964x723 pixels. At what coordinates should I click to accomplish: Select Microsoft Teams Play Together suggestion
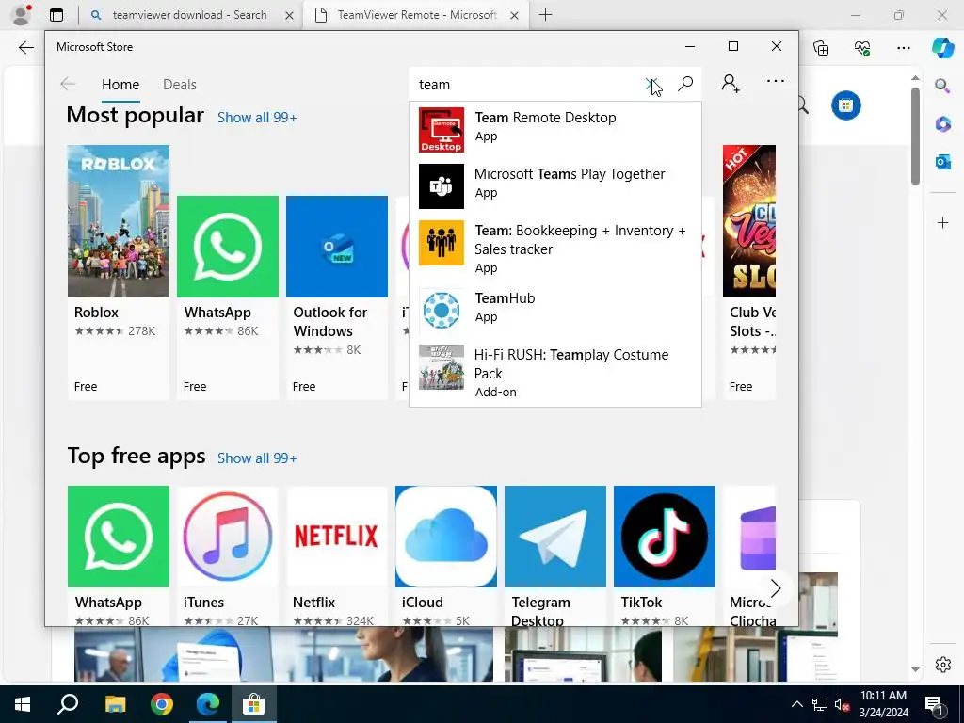click(x=555, y=186)
